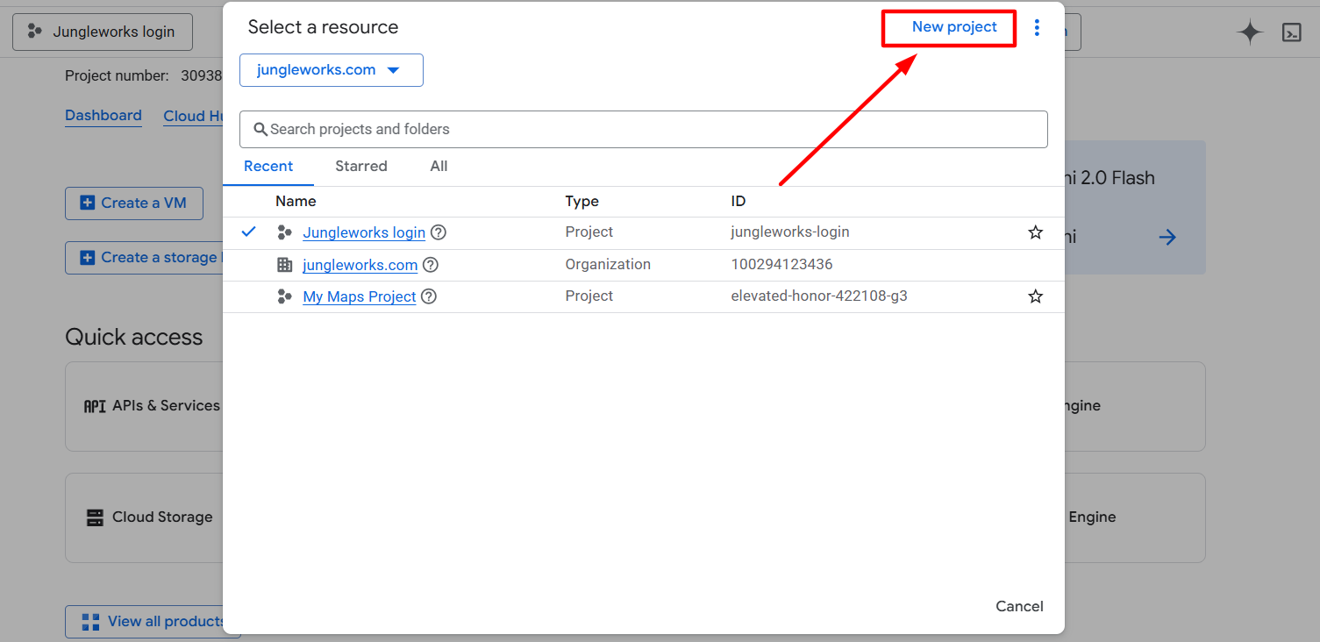Open the My Maps Project link
This screenshot has height=642, width=1320.
[x=360, y=296]
